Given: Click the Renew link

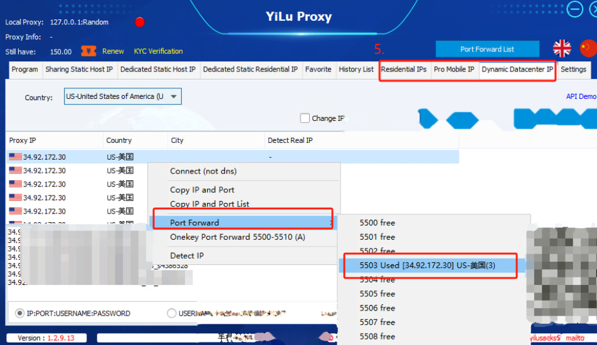Looking at the screenshot, I should point(113,51).
